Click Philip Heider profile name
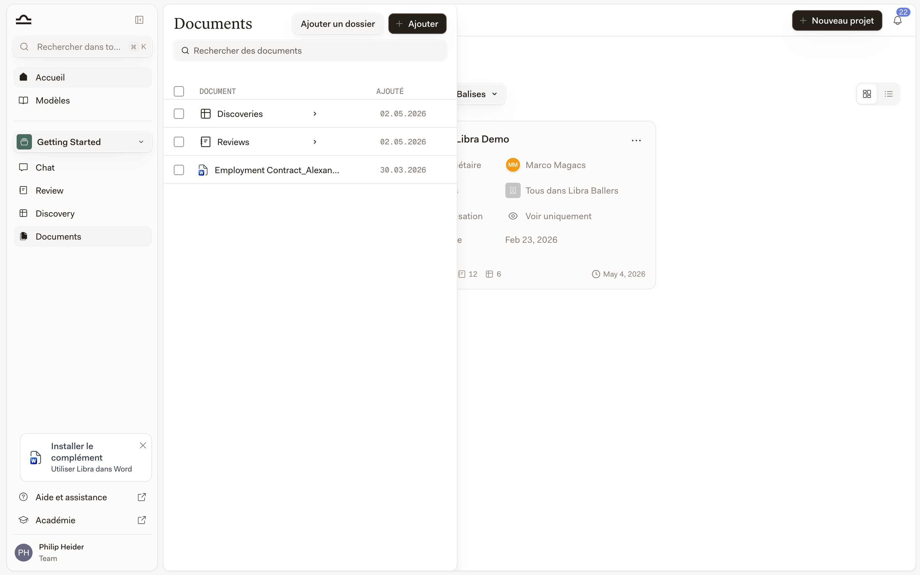The height and width of the screenshot is (575, 920). pyautogui.click(x=61, y=547)
